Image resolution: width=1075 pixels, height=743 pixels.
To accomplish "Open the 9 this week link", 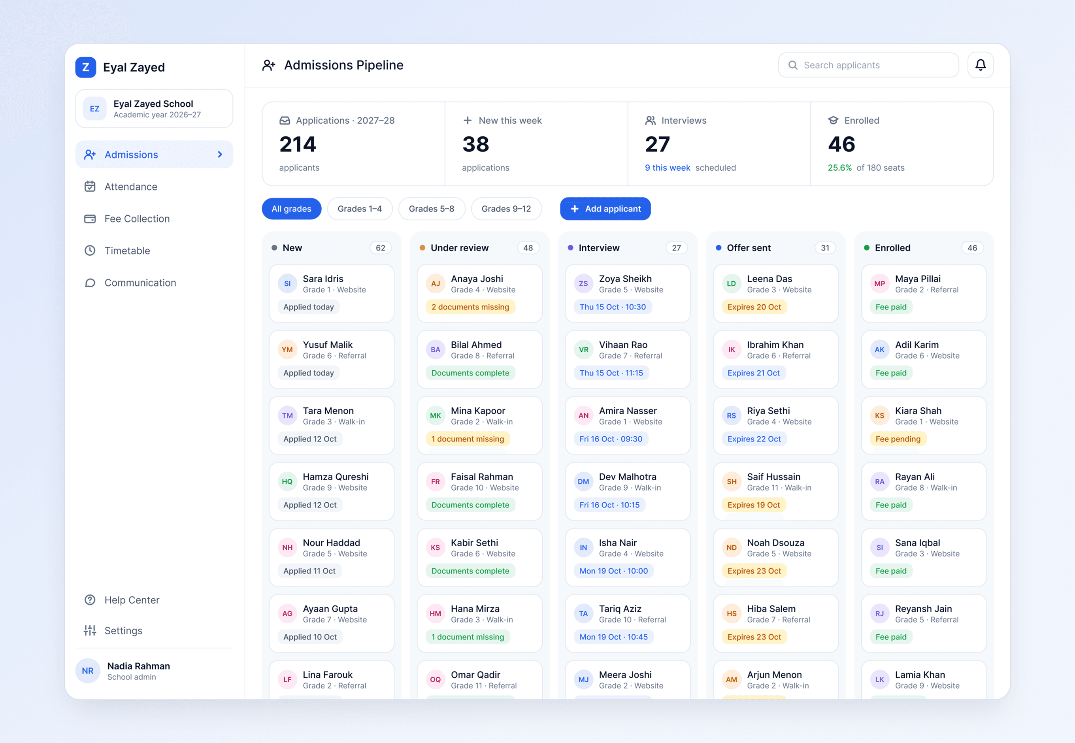I will pyautogui.click(x=667, y=168).
